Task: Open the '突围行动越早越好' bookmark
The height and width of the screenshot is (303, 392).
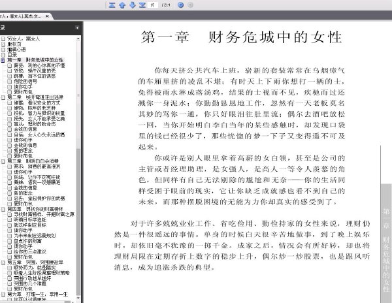Action: point(33,278)
